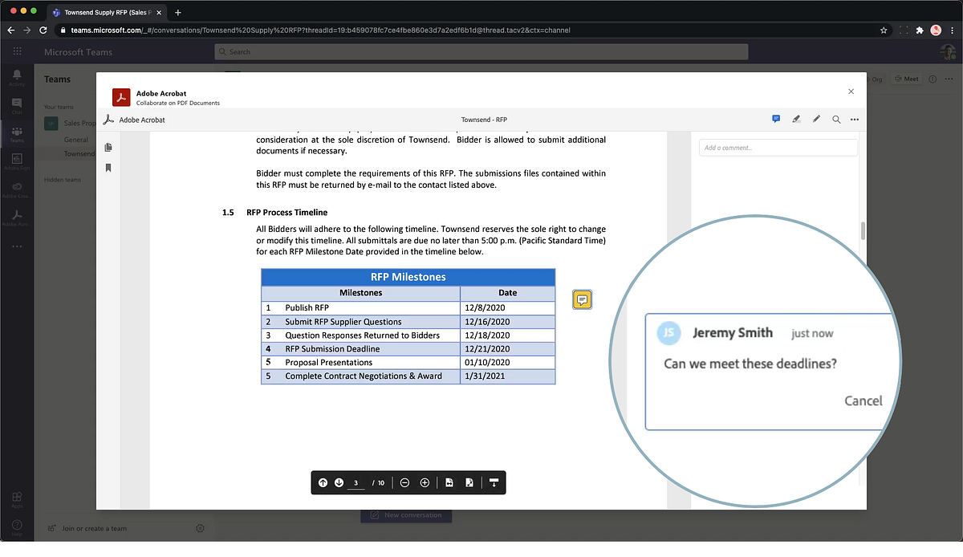
Task: Select the pencil drawing tool
Action: (x=816, y=119)
